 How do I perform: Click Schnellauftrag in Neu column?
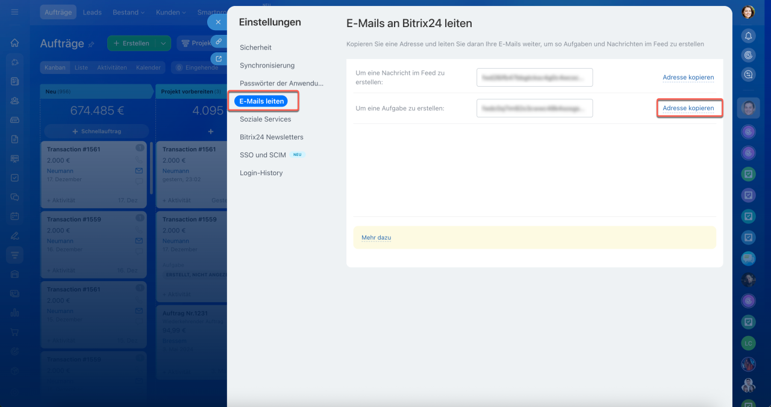click(x=96, y=131)
